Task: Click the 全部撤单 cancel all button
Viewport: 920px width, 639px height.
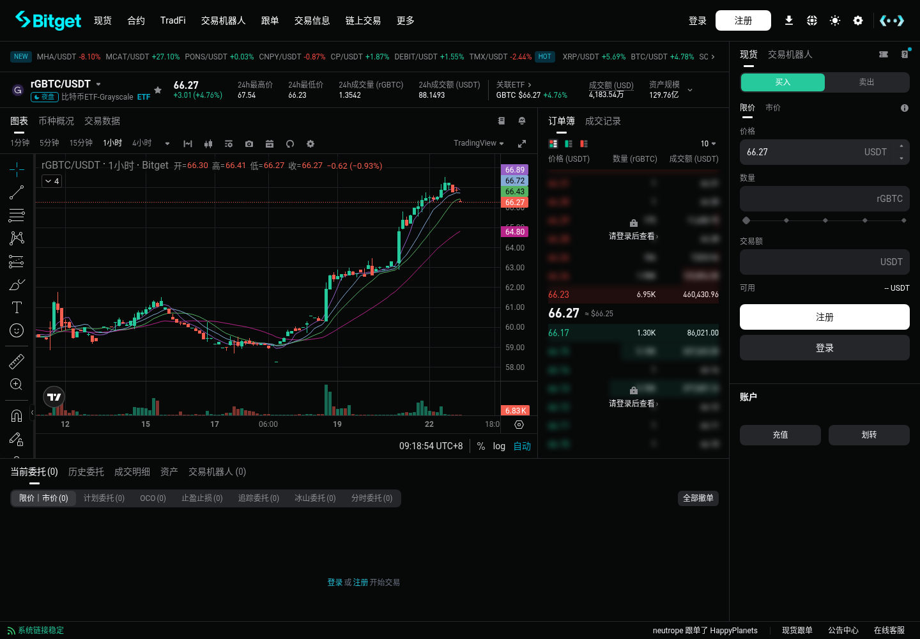Action: point(698,498)
